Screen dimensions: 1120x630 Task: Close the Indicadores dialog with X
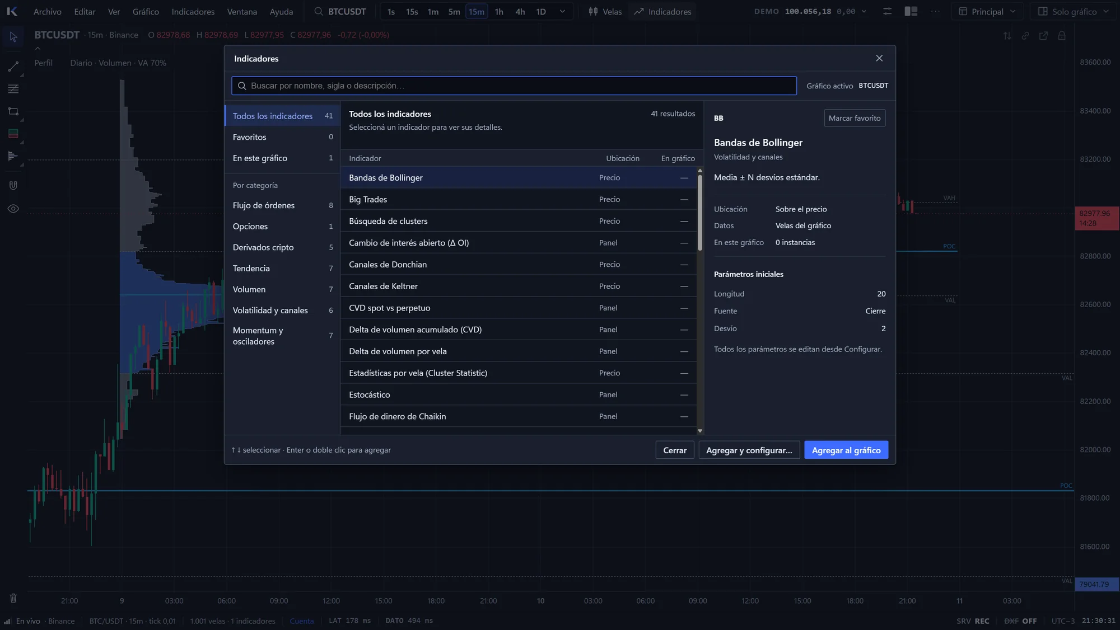(879, 58)
